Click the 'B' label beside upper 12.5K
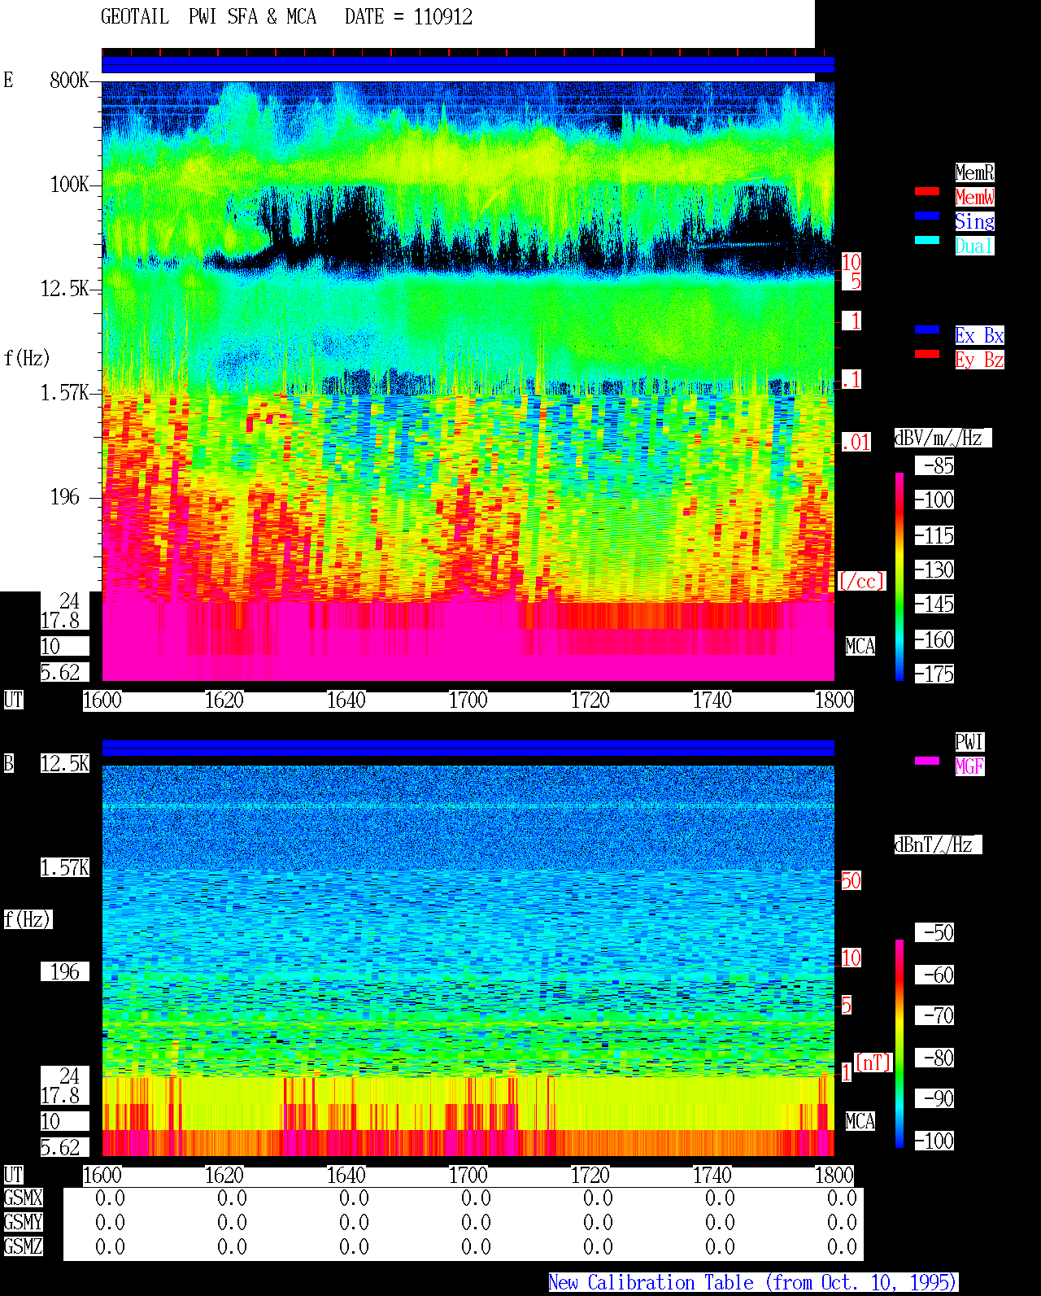The width and height of the screenshot is (1041, 1296). (x=8, y=763)
